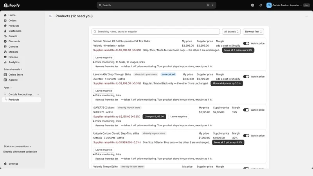Click the dev badge in the top bar
Screen dimensions: 313x176
pyautogui.click(x=306, y=5)
